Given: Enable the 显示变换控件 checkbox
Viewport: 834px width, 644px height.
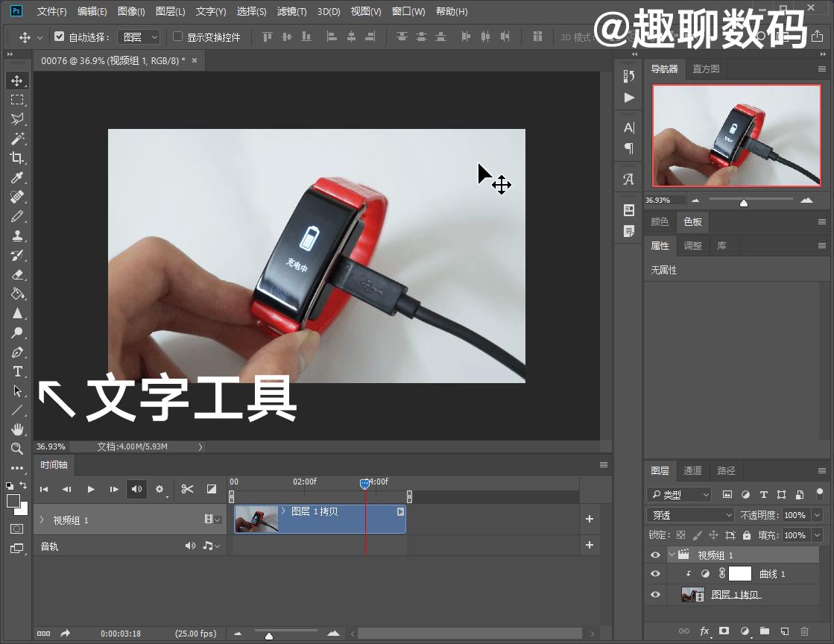Looking at the screenshot, I should click(x=177, y=36).
